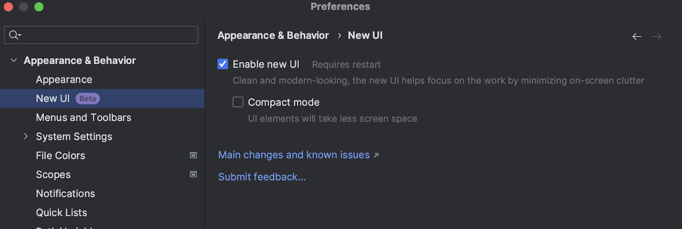The image size is (682, 229).
Task: Select Notifications in the settings tree
Action: [65, 193]
